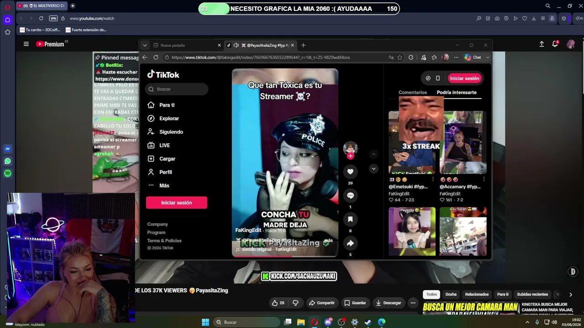Mute the @PayasithaliaZing tab audio

point(236,45)
